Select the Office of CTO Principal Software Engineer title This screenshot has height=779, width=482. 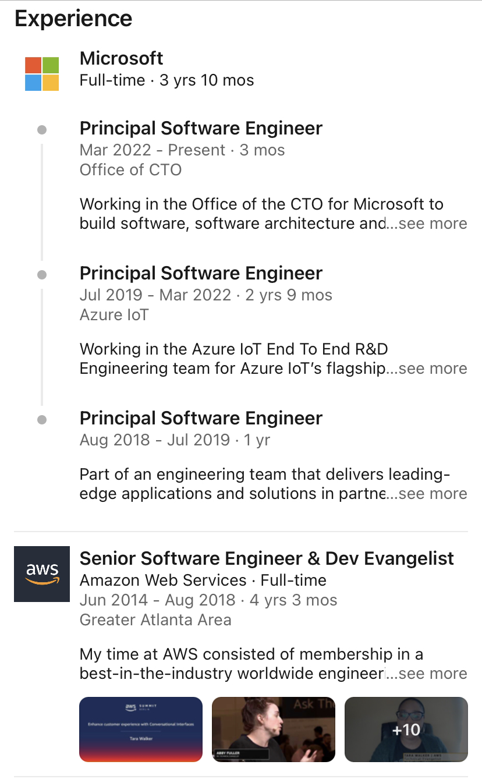[201, 128]
